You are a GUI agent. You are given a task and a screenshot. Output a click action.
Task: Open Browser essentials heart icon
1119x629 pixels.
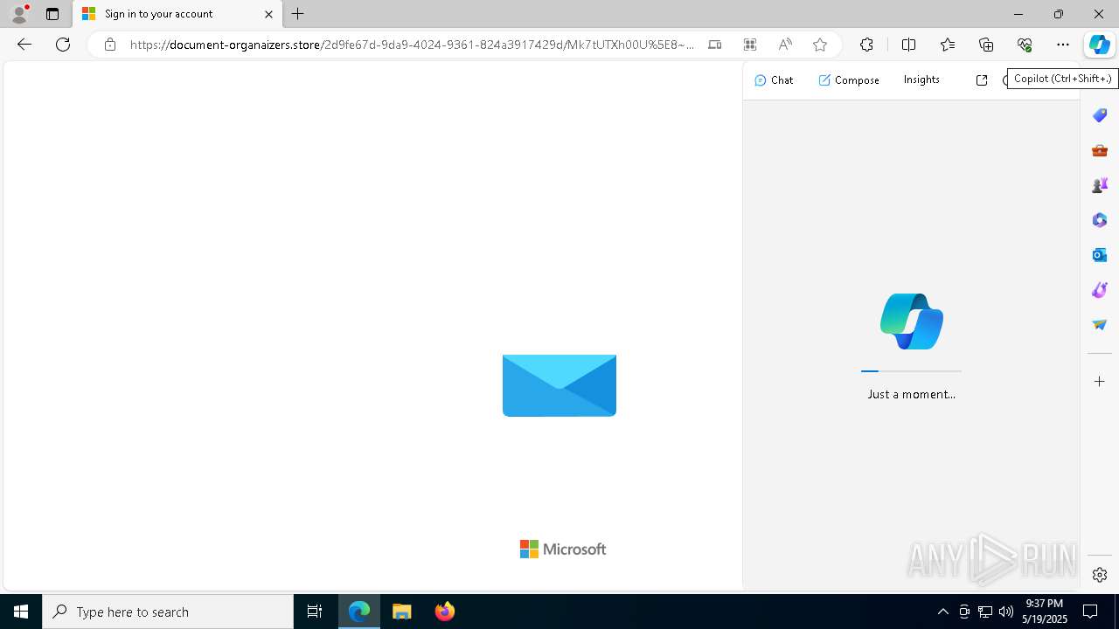click(x=1025, y=45)
